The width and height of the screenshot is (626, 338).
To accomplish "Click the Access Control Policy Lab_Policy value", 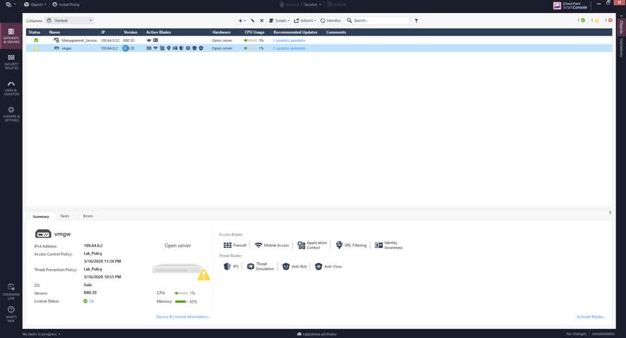I will pos(93,254).
